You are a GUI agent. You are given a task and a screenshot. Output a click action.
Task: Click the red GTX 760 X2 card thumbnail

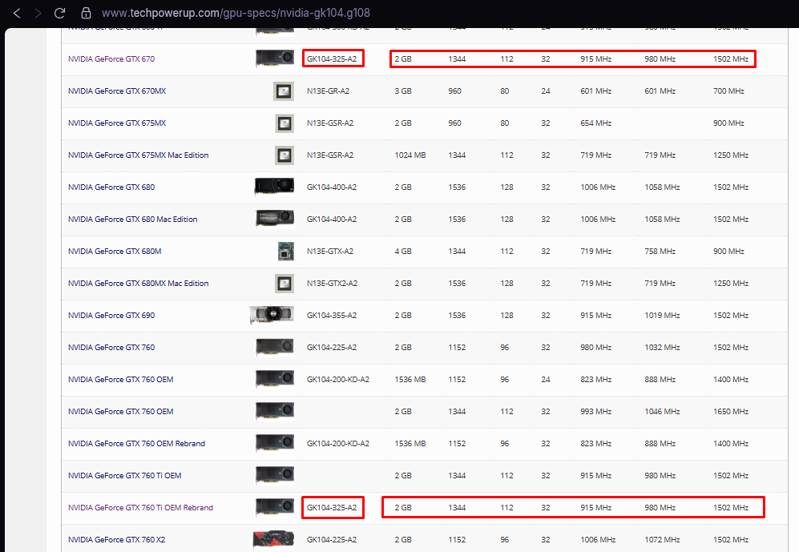coord(273,540)
